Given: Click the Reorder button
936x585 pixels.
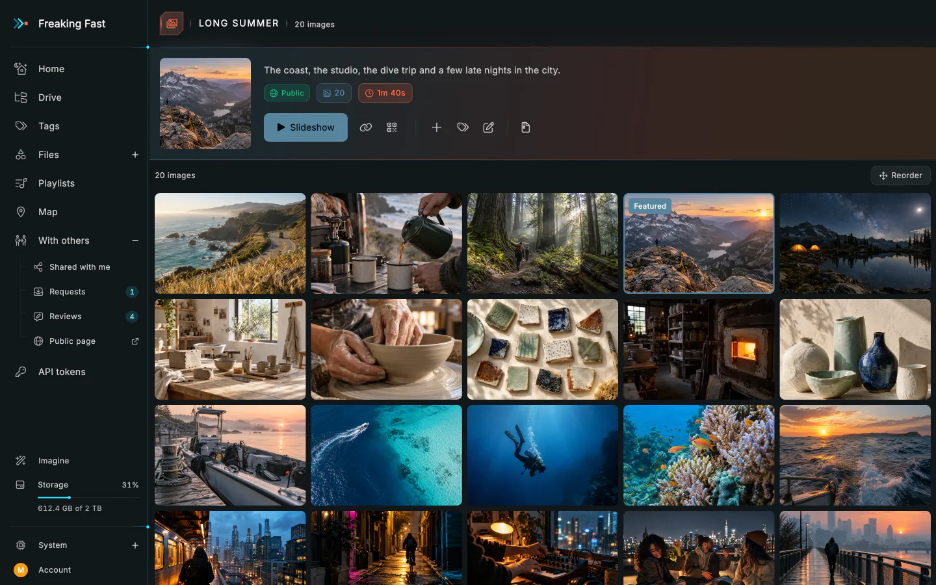Looking at the screenshot, I should click(901, 175).
